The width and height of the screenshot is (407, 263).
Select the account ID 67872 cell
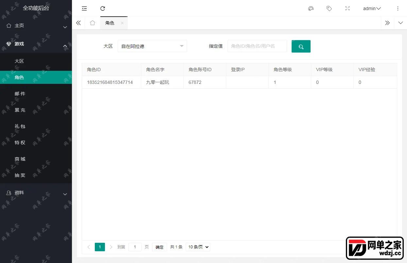click(x=205, y=82)
